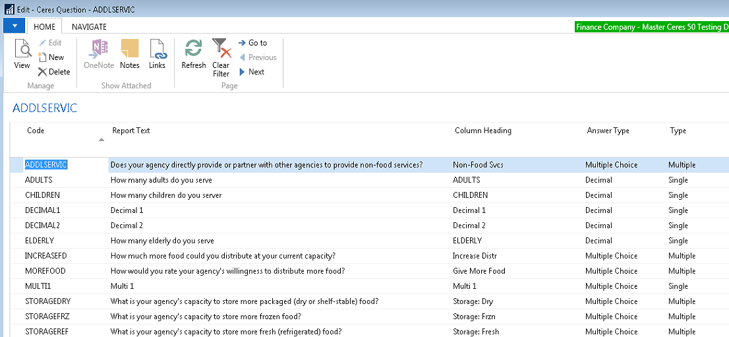Select the ELDERLY row code cell
Screen dimensions: 729x337
click(39, 241)
